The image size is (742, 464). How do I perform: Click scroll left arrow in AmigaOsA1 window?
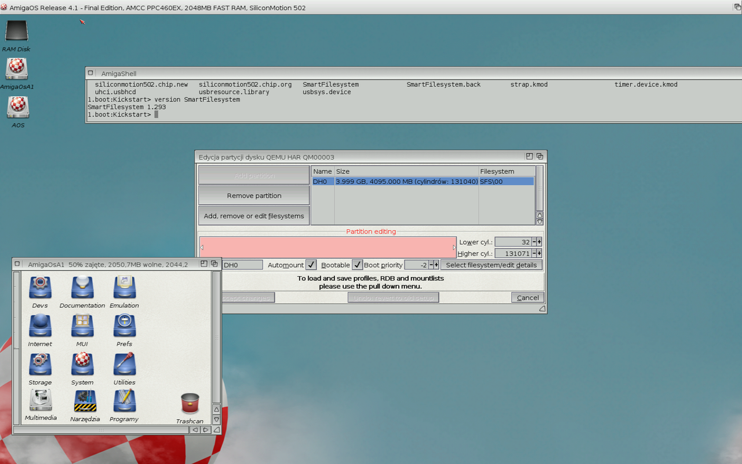coord(195,430)
